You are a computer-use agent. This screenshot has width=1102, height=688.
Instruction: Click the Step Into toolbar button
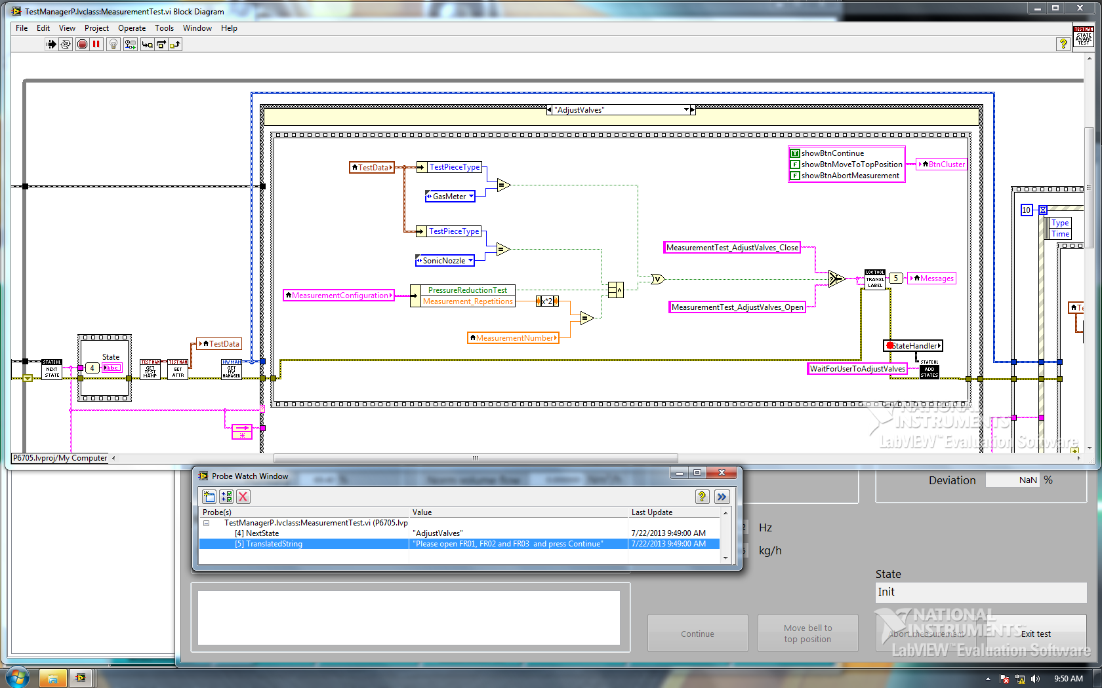[x=147, y=45]
